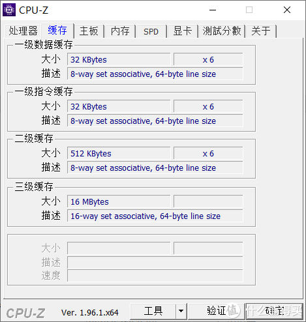Minimize the CPU-Z window

point(213,10)
